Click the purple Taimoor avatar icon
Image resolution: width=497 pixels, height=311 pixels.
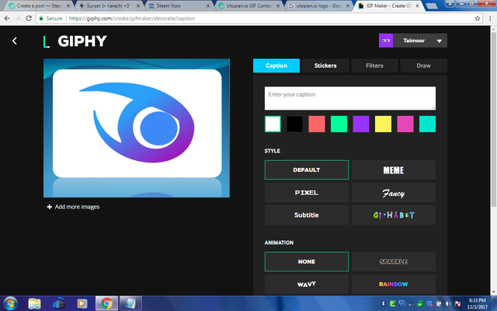click(x=386, y=40)
